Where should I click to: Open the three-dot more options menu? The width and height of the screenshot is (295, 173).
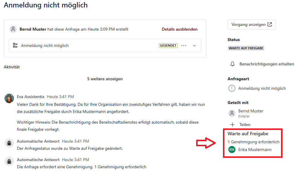click(x=184, y=45)
